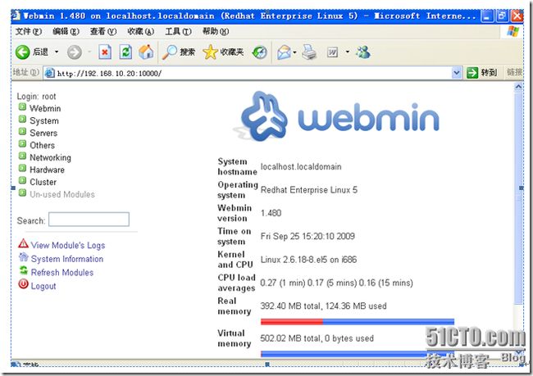Image resolution: width=533 pixels, height=376 pixels.
Task: Open the 收藏(A) Favorites menu
Action: [x=141, y=32]
